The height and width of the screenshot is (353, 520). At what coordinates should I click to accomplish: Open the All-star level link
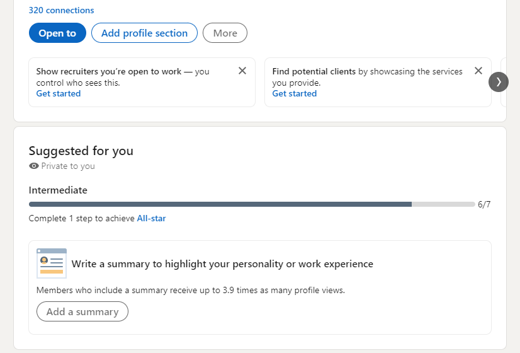tap(151, 218)
